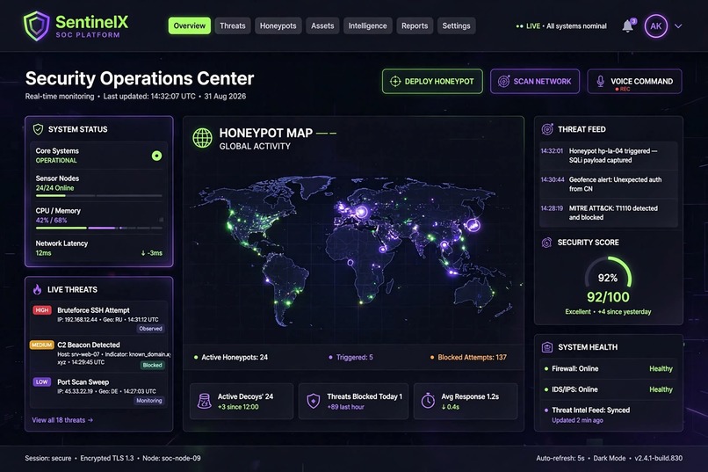Click the Node: soc-node-09 status entry
Screen dimensions: 708x472
(171, 458)
